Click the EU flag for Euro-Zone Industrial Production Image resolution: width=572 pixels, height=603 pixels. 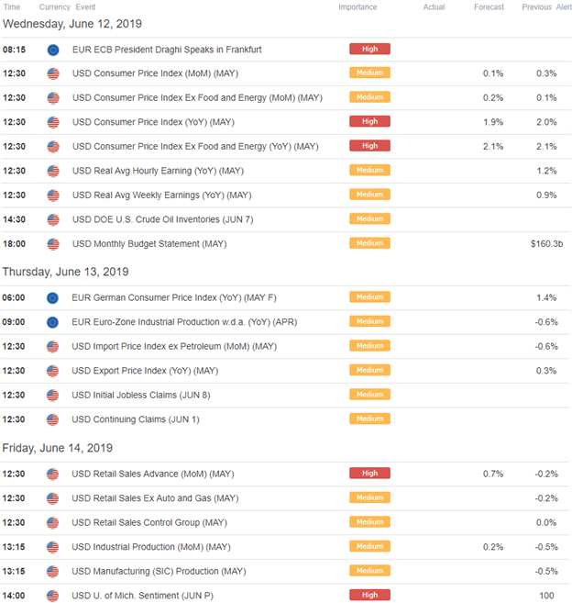tap(52, 322)
